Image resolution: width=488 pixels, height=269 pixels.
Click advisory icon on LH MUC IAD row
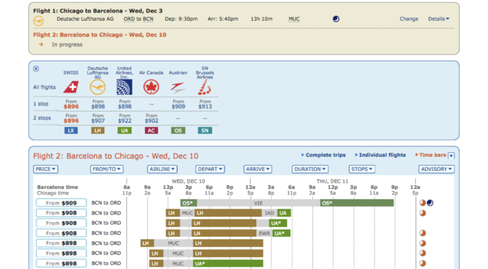422,213
